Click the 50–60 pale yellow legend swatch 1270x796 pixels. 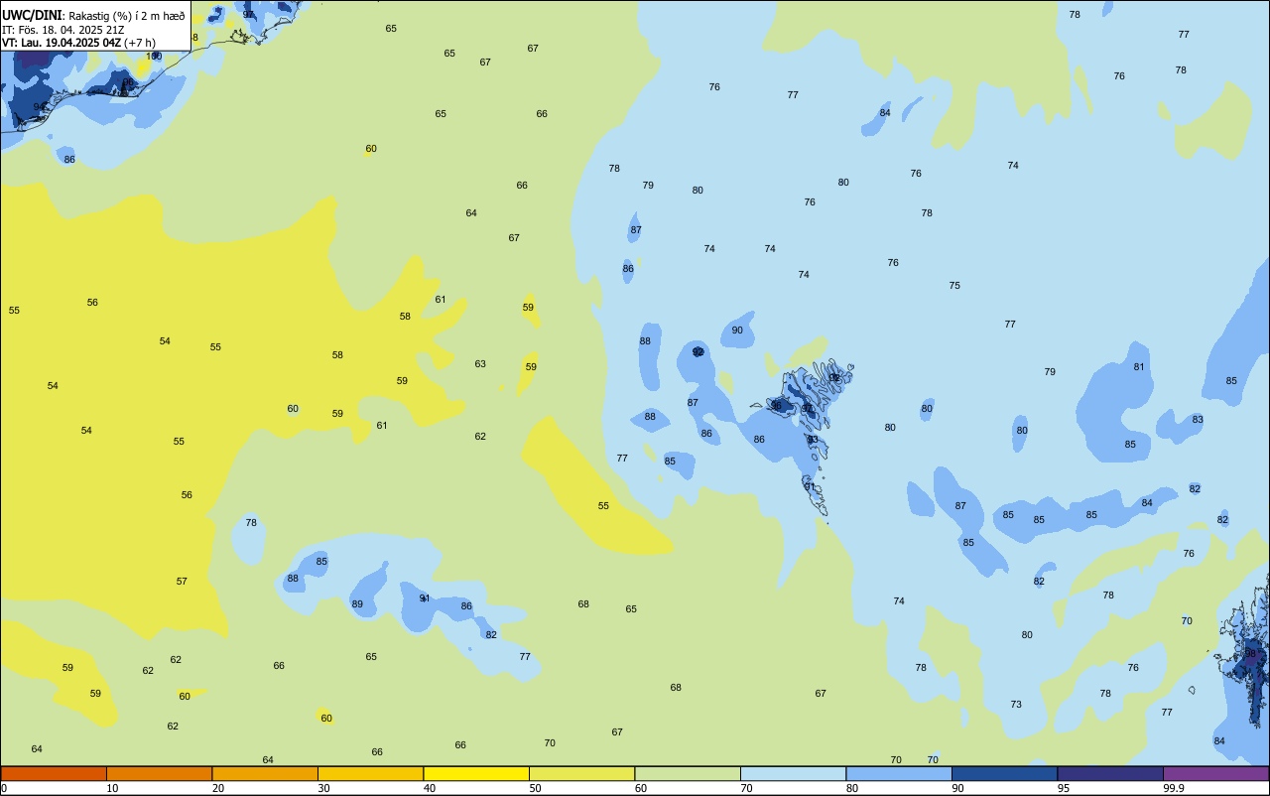point(582,773)
